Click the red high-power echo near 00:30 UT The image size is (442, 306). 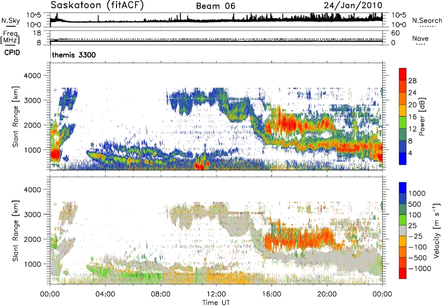click(55, 155)
